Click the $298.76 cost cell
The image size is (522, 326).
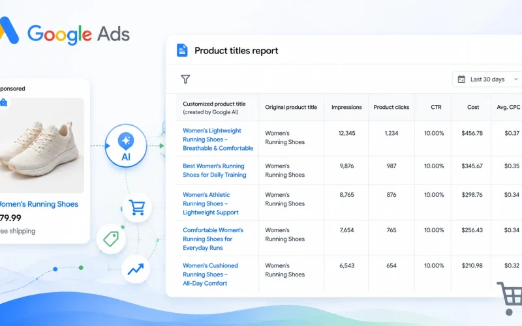[472, 195]
